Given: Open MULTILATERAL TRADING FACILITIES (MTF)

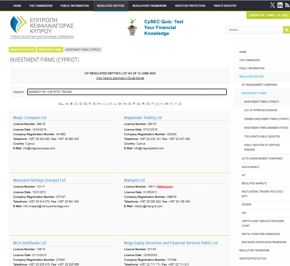Looking at the screenshot, I should 262,194.
